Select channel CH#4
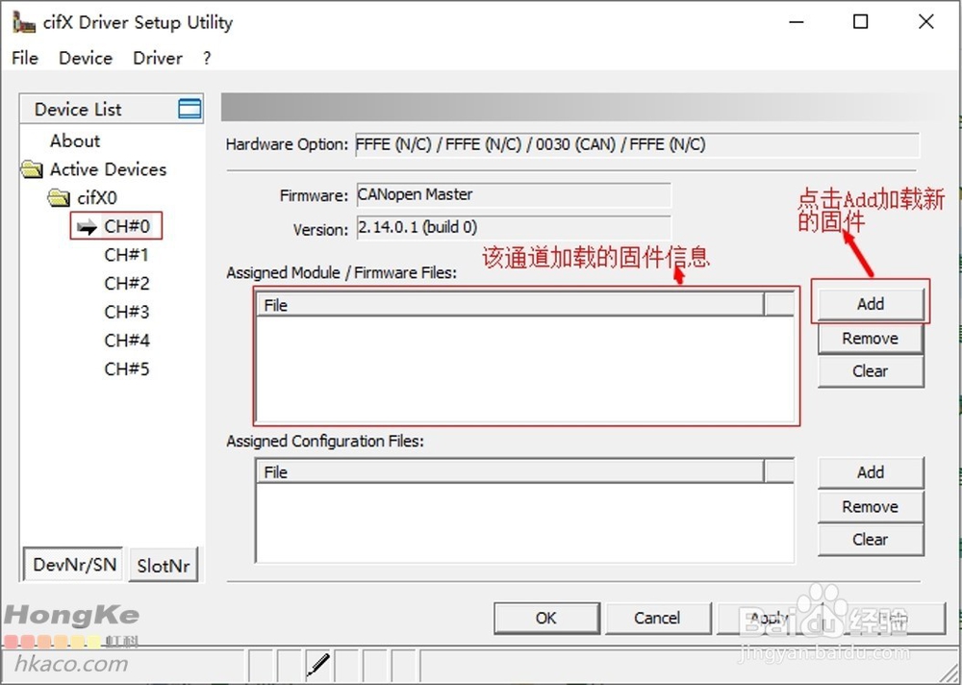962x685 pixels. (126, 340)
